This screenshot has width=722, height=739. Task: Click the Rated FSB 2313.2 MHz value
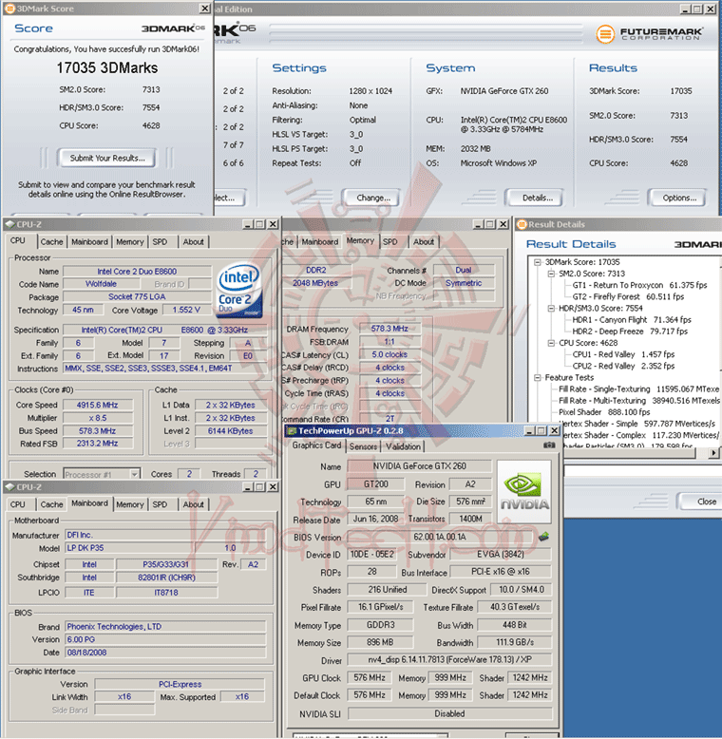click(98, 444)
